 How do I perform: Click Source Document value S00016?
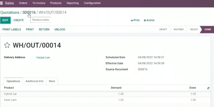pos(143,69)
